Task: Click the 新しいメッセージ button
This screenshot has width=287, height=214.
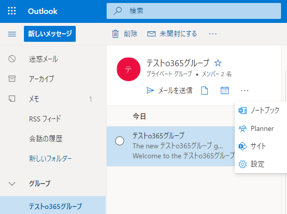Action: click(50, 34)
